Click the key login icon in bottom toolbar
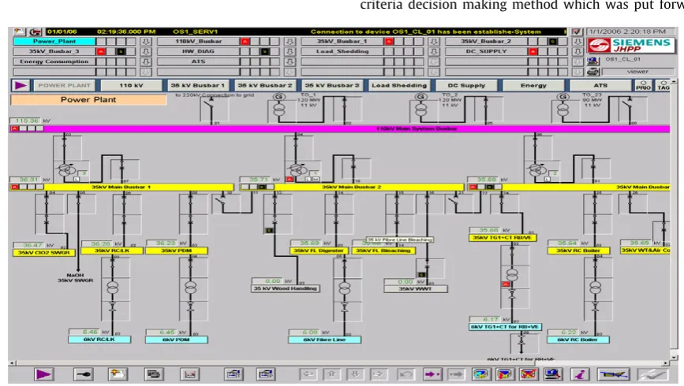 [x=83, y=374]
